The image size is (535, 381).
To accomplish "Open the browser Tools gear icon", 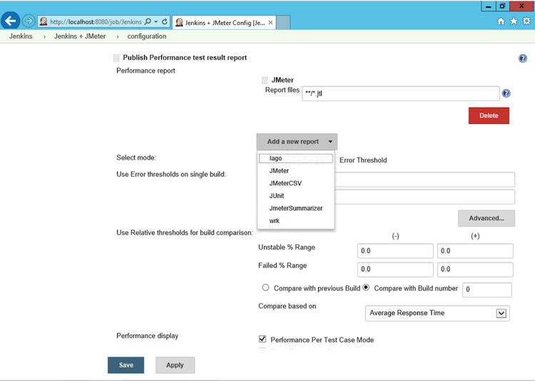I will click(526, 21).
